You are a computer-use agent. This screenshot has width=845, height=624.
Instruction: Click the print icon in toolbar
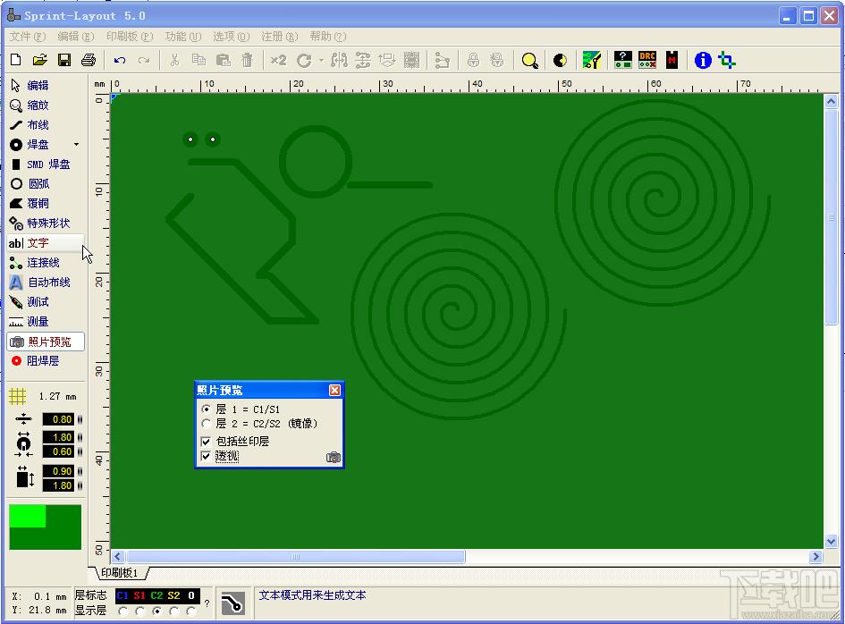click(x=89, y=61)
